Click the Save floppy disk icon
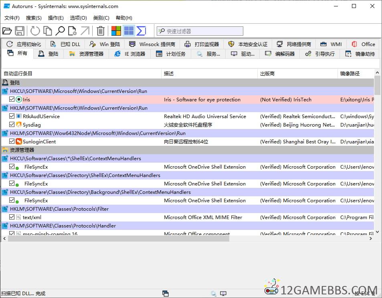Image resolution: width=382 pixels, height=298 pixels. pos(20,31)
